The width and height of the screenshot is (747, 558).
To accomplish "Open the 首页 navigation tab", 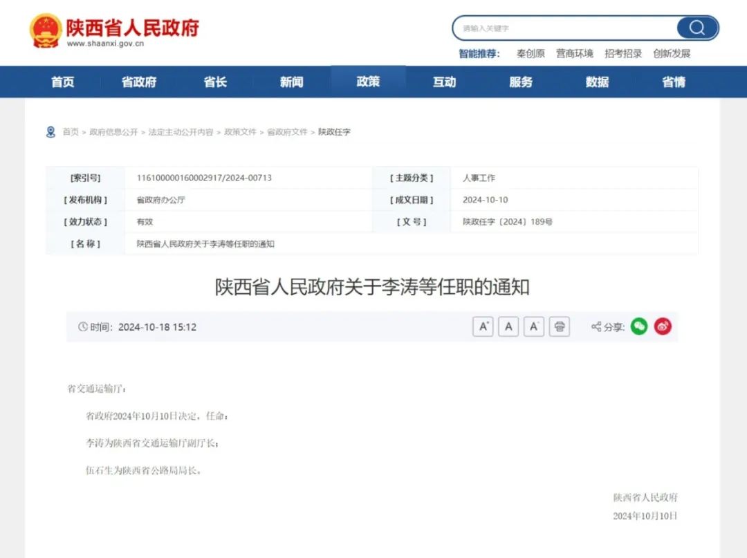I will [x=63, y=82].
